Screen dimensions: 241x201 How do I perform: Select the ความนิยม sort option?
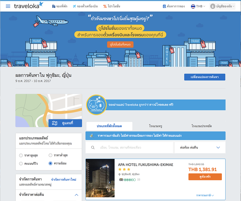point(50,163)
